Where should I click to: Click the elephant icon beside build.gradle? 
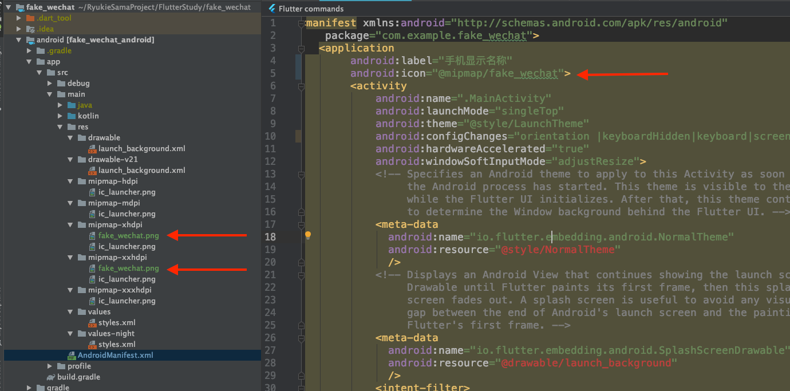[51, 377]
